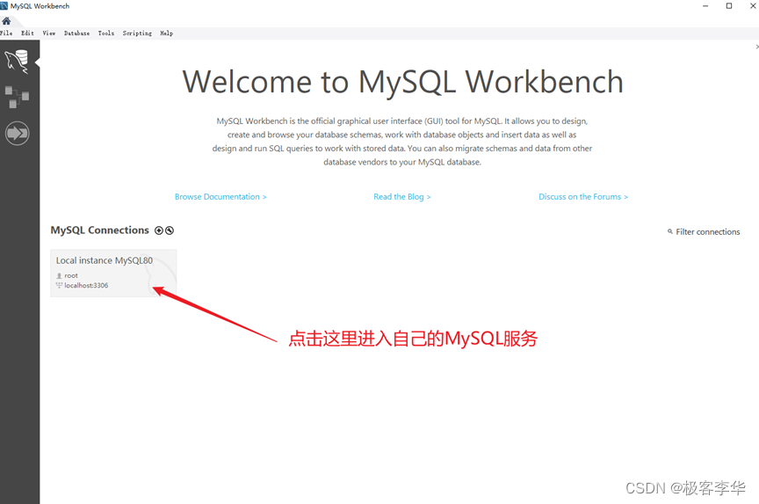Viewport: 759px width, 504px height.
Task: Open the Edit menu
Action: [27, 33]
